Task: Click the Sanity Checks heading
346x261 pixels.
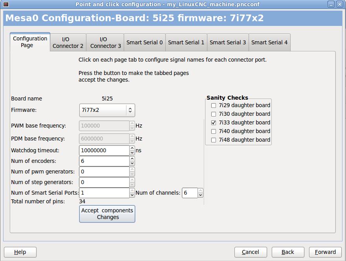Action: point(227,98)
